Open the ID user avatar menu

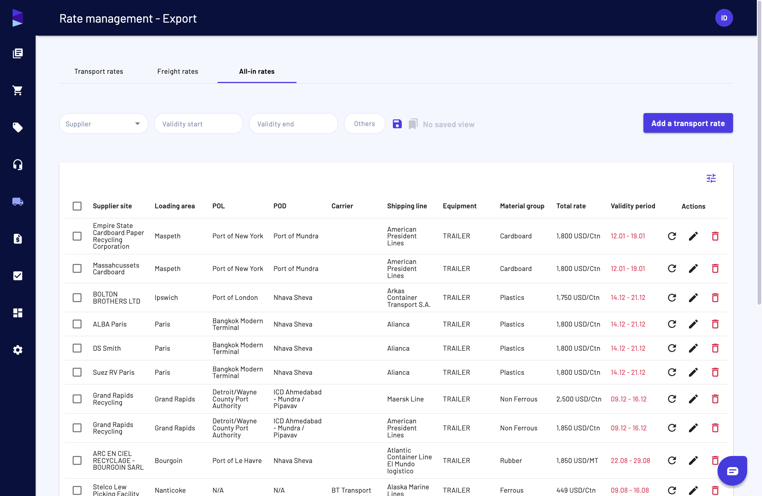[724, 18]
